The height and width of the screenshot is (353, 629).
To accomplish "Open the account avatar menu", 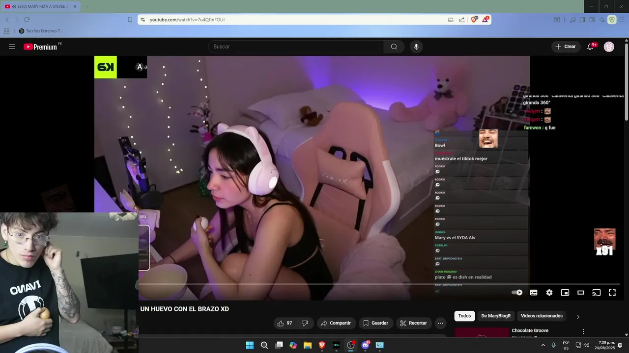I will pos(609,47).
